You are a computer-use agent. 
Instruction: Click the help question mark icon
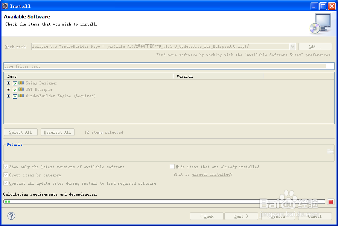(11, 216)
